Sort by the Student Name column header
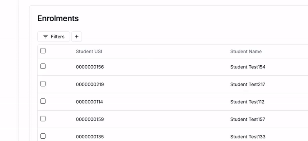308x141 pixels. (x=246, y=51)
